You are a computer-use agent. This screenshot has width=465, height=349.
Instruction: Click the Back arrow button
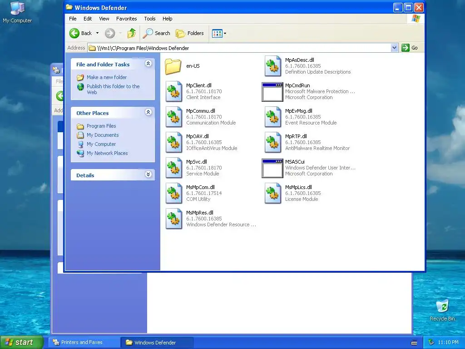(81, 33)
